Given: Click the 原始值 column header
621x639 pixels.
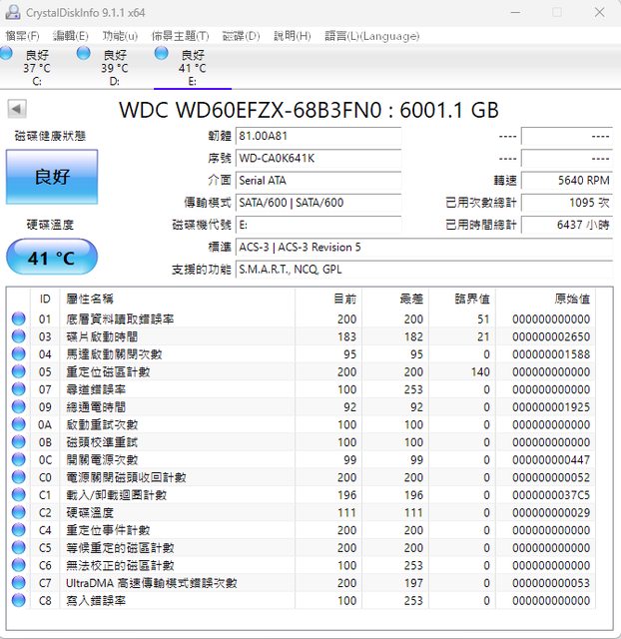Looking at the screenshot, I should pyautogui.click(x=571, y=299).
